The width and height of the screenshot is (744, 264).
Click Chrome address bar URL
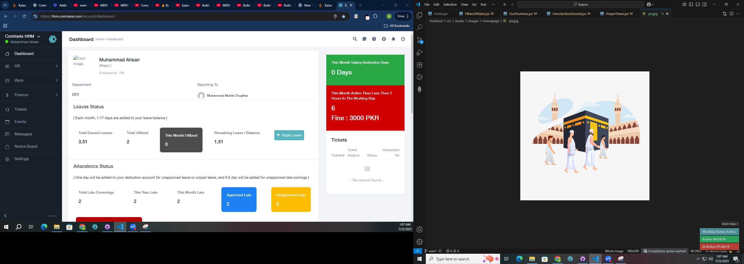(x=78, y=16)
